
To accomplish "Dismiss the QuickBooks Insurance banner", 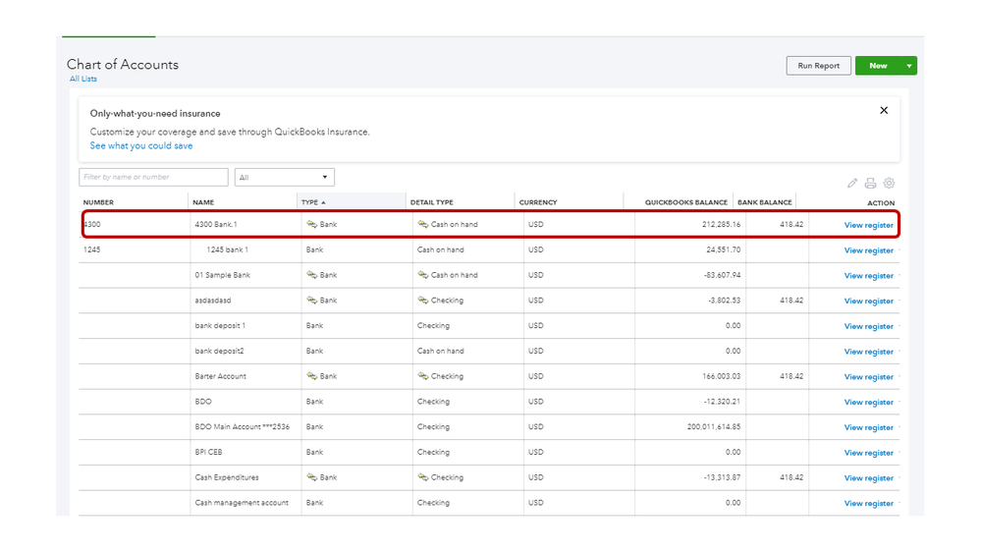I will pos(883,111).
